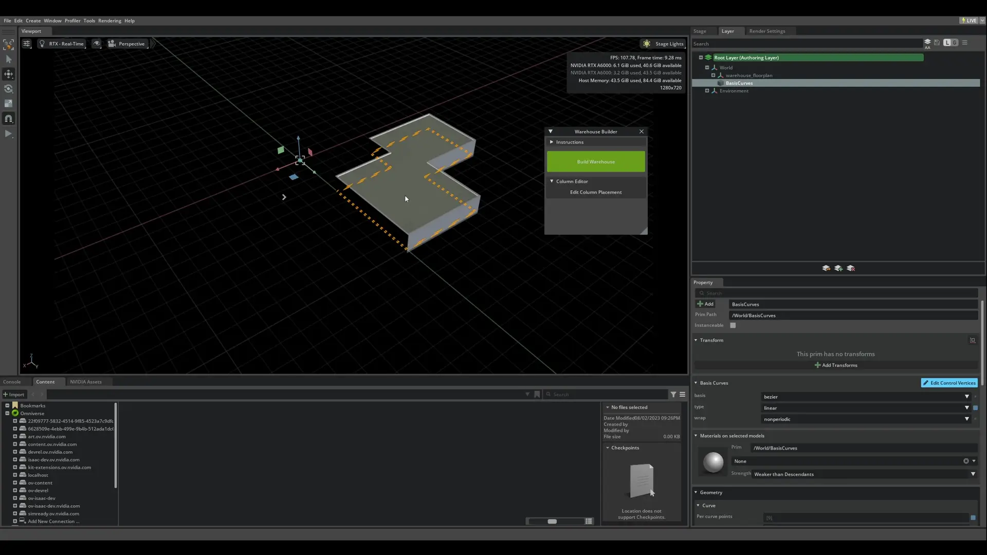Switch the L/G layer mode toggle
The image size is (987, 555).
[951, 43]
